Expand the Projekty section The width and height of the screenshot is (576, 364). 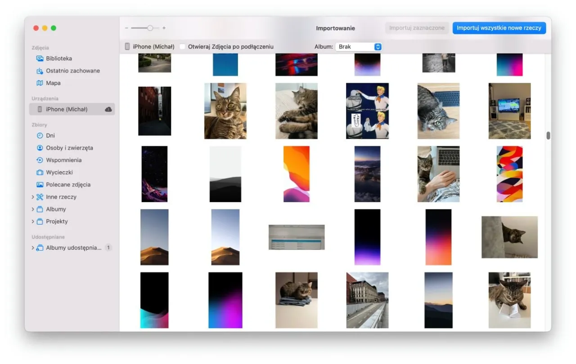click(32, 221)
